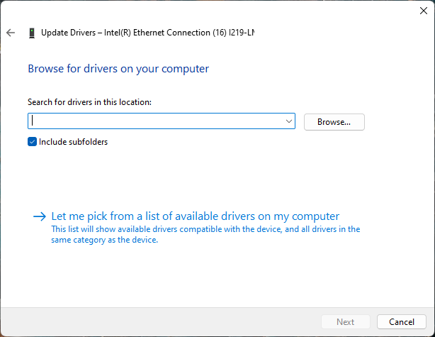Click the empty space right of the Browse... button
The image size is (435, 337).
coord(397,121)
